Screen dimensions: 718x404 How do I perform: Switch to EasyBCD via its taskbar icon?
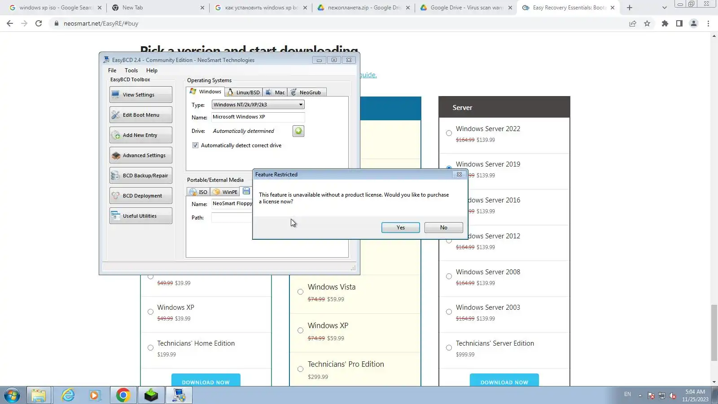[x=179, y=395]
